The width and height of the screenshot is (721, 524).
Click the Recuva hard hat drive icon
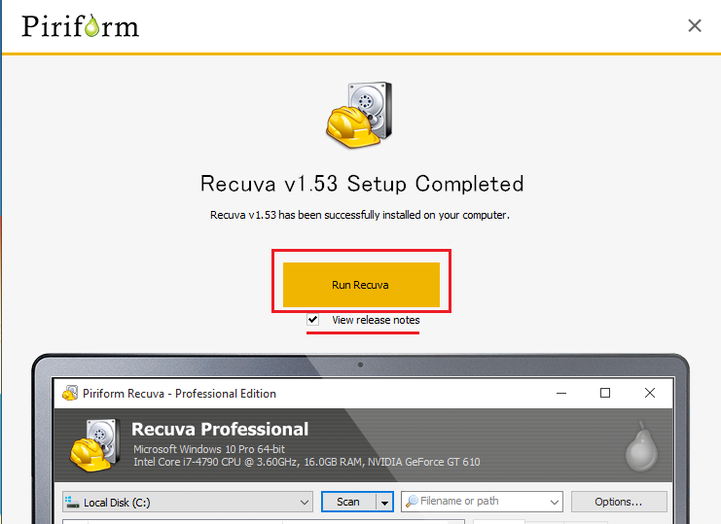click(359, 115)
